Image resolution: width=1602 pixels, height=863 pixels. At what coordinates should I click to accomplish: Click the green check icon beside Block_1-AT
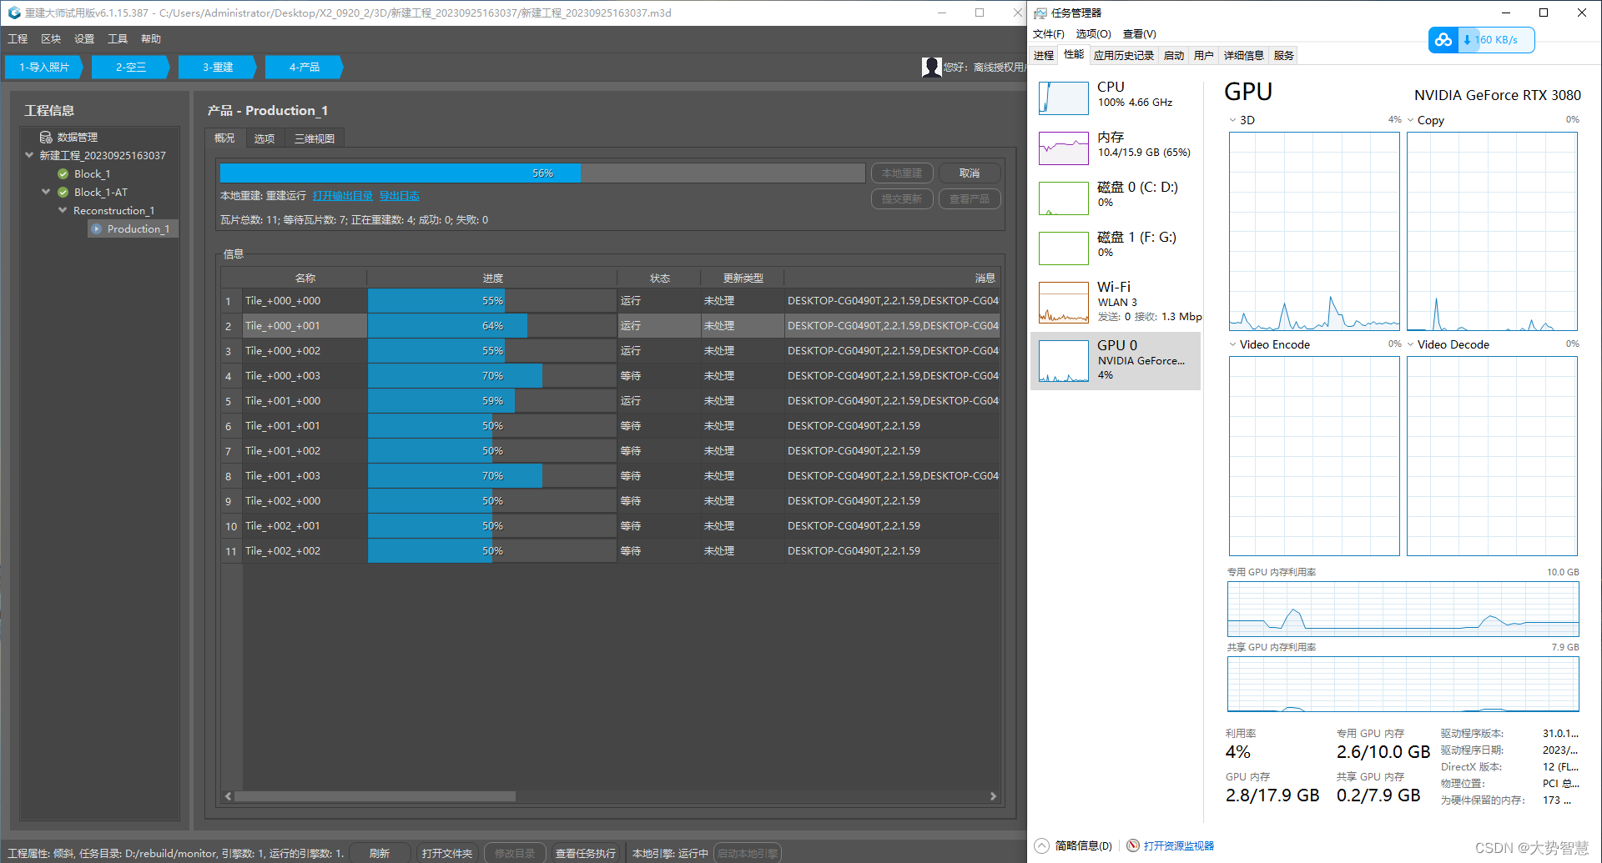pyautogui.click(x=63, y=192)
